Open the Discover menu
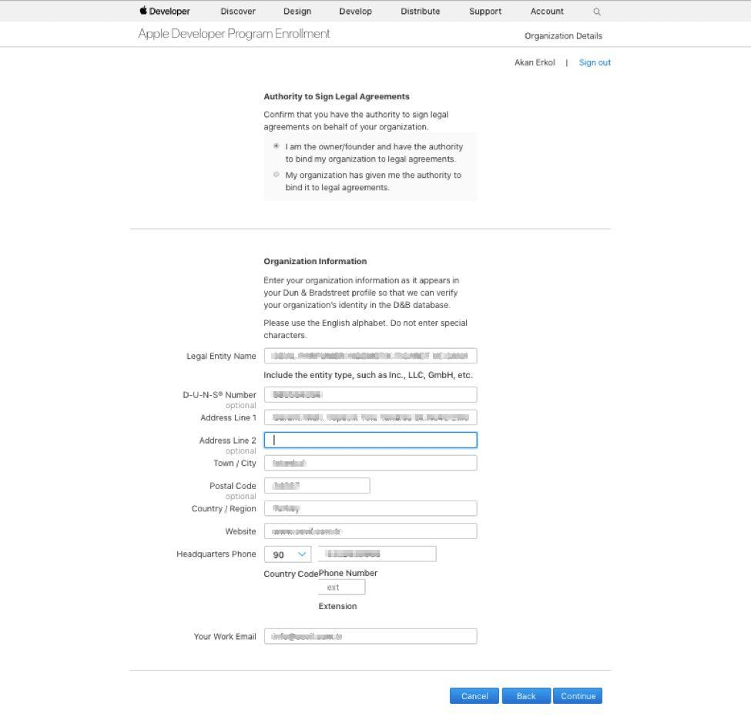 point(237,12)
